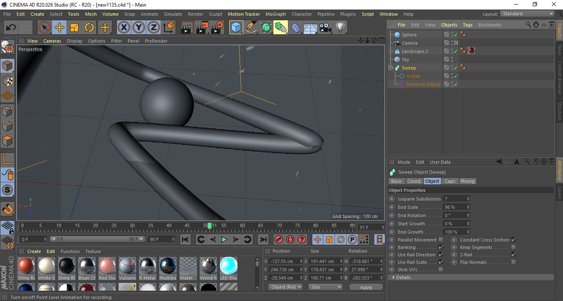Screen dimensions: 563x301
Task: Enable the Stick UVs checkbox
Action: [x=441, y=270]
